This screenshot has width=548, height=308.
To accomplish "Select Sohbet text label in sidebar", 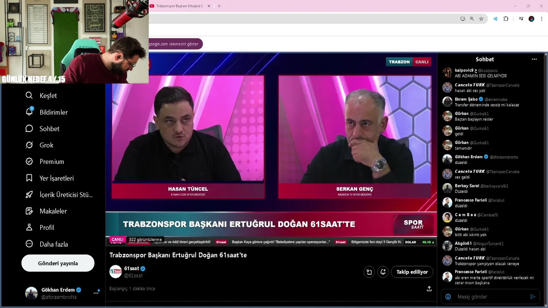I will [x=50, y=129].
